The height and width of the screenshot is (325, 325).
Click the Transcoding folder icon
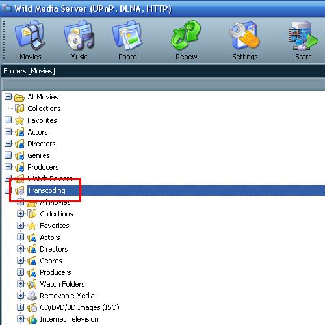[19, 190]
